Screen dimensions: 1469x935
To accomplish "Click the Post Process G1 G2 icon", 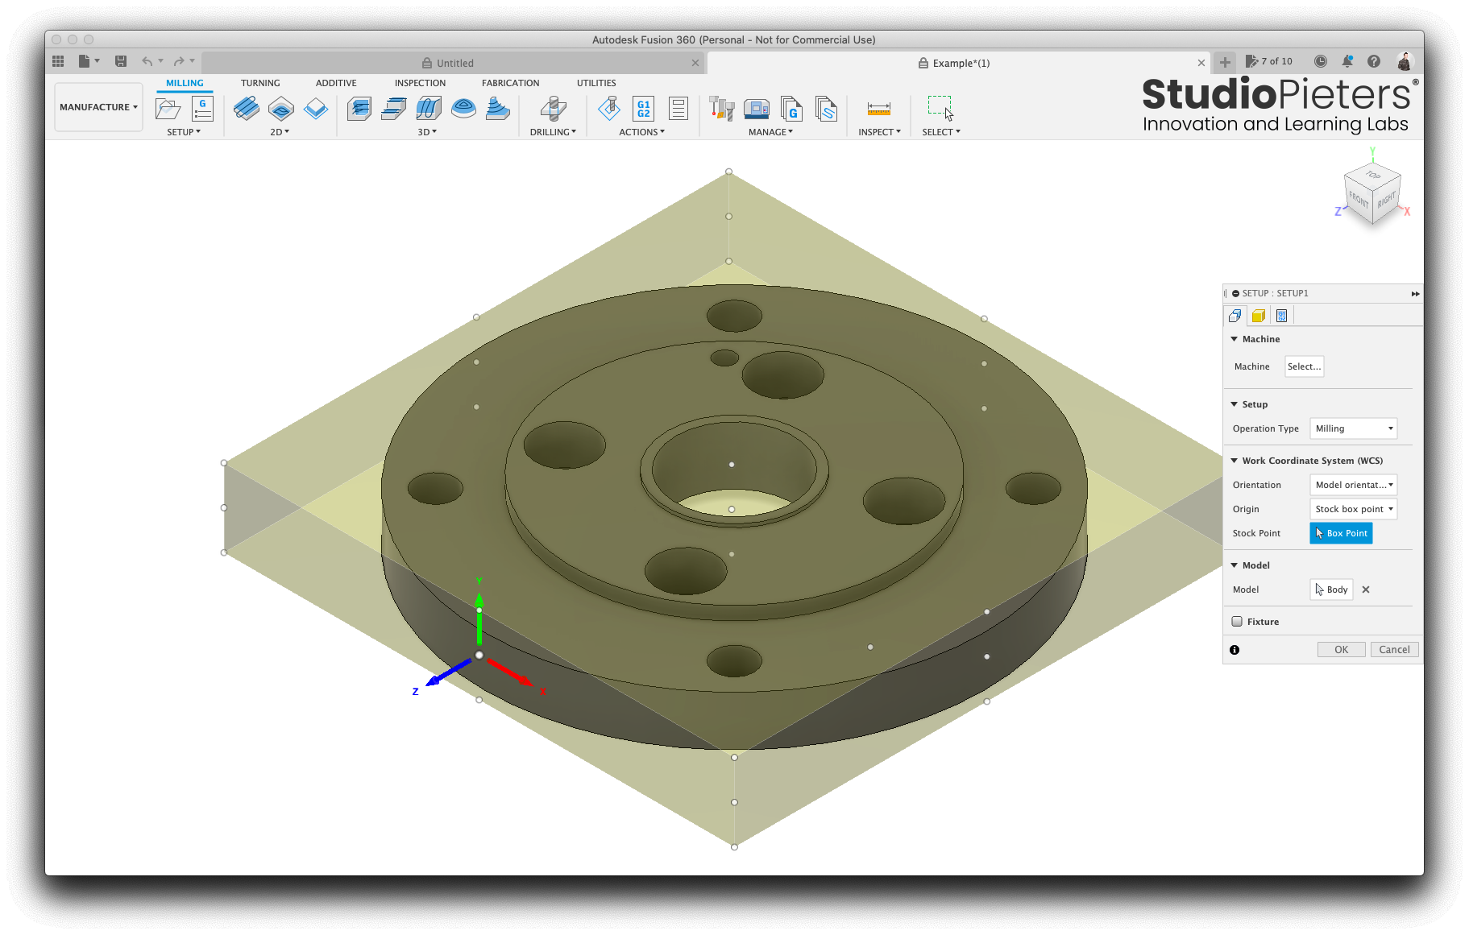I will pos(644,109).
